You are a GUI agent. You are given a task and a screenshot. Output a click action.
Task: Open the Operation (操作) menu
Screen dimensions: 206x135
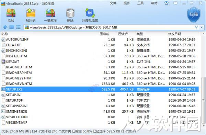coord(127,3)
